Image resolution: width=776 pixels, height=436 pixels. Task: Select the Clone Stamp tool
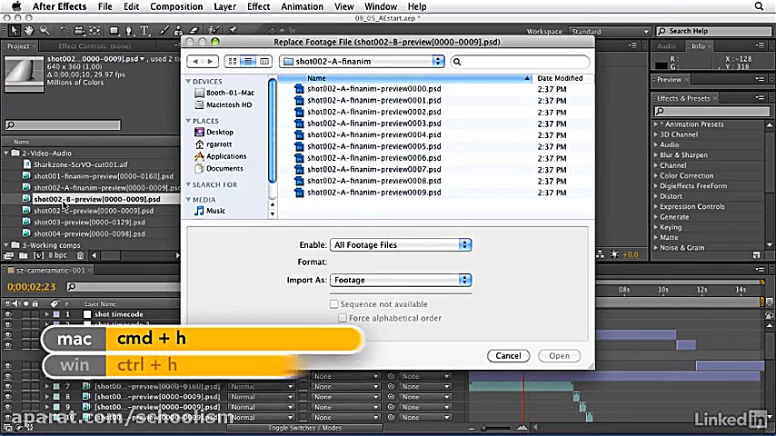(x=178, y=31)
